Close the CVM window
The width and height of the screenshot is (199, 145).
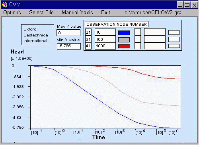pos(194,5)
